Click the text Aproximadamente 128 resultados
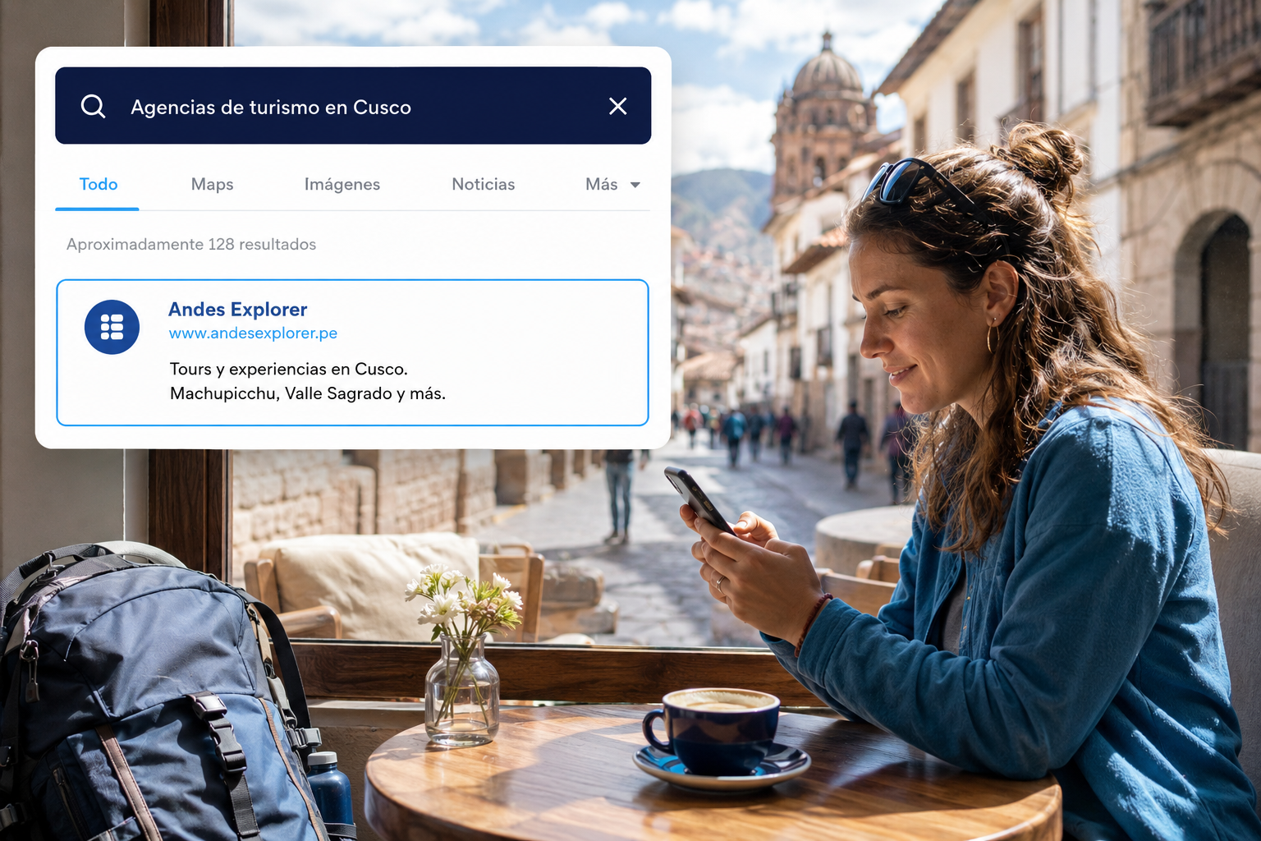The height and width of the screenshot is (841, 1261). click(x=191, y=245)
